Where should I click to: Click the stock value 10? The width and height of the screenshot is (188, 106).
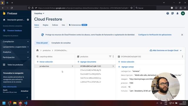click(129, 87)
